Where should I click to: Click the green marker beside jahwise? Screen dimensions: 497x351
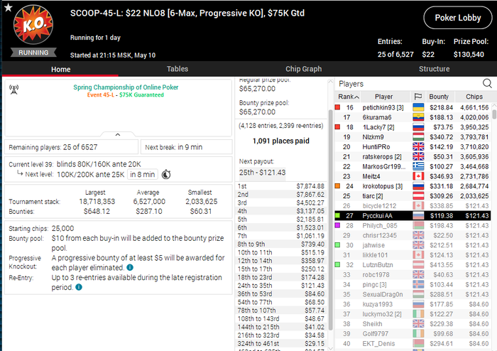(337, 245)
